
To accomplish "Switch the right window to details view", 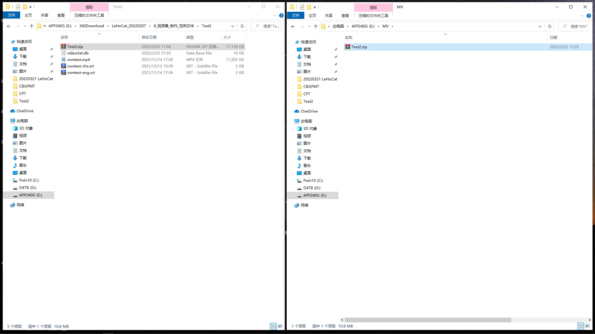I will click(x=581, y=326).
